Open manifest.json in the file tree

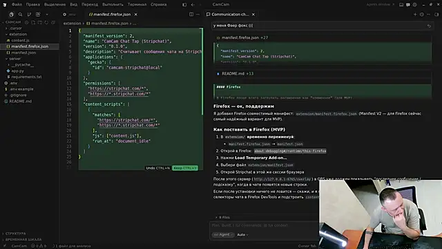(x=23, y=53)
